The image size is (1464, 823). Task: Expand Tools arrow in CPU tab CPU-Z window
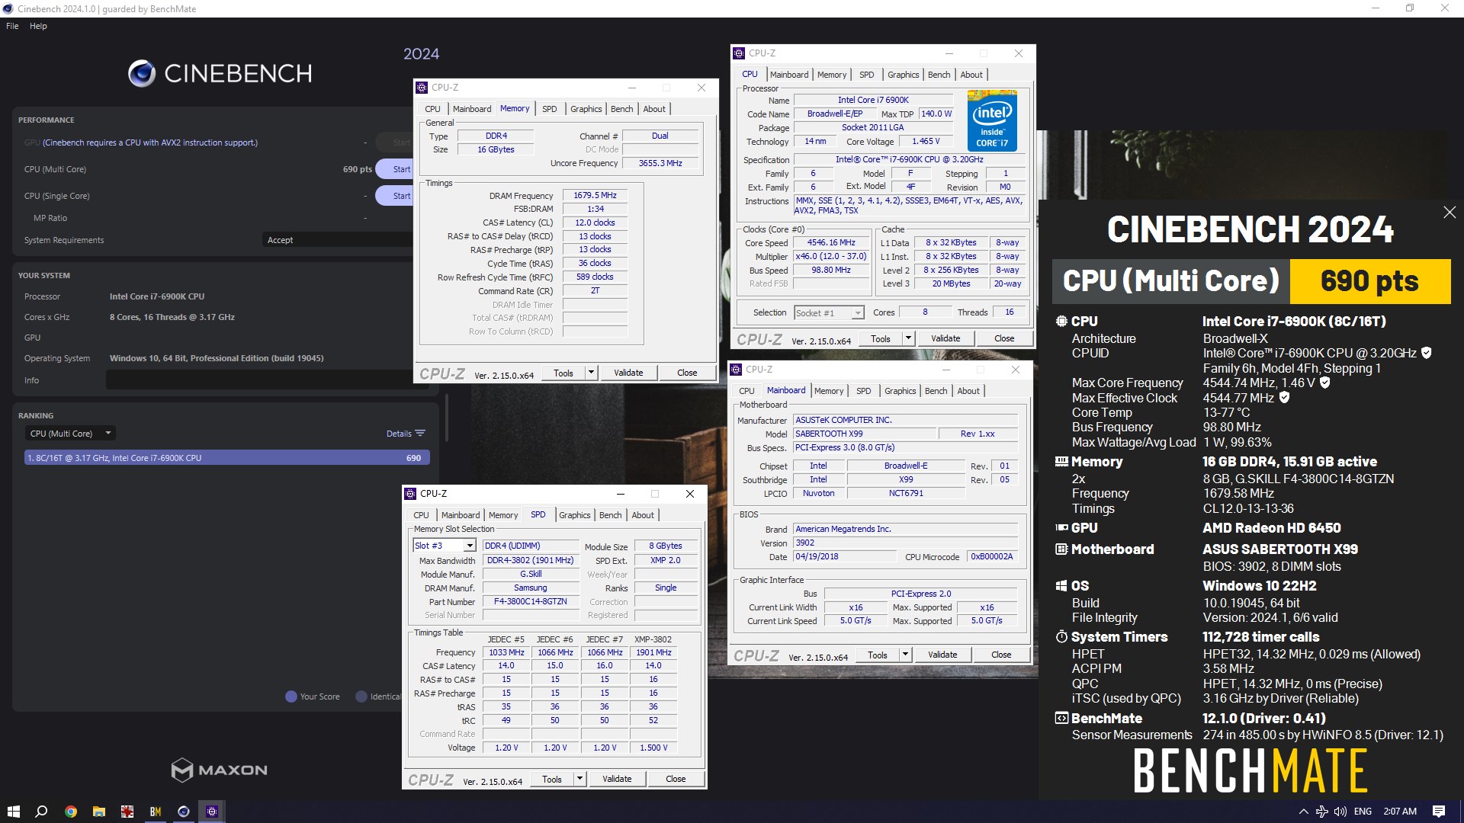click(x=908, y=338)
